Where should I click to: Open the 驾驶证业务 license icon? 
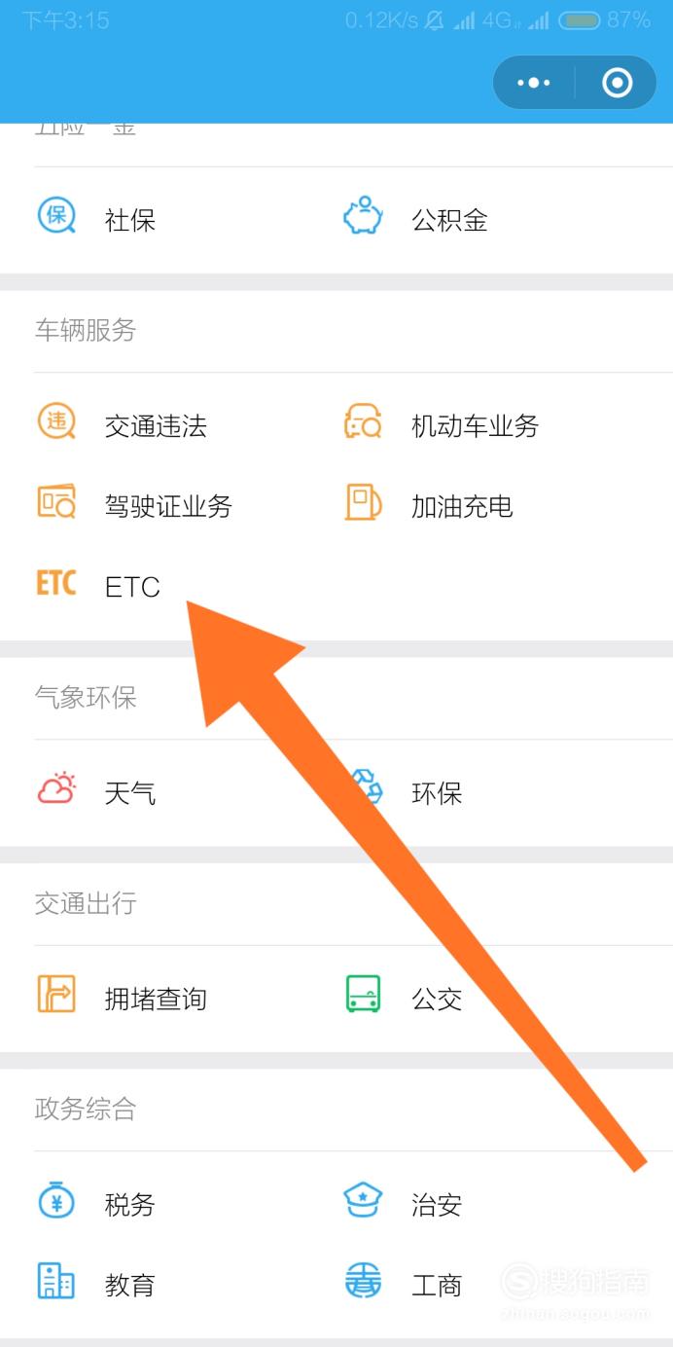coord(55,502)
